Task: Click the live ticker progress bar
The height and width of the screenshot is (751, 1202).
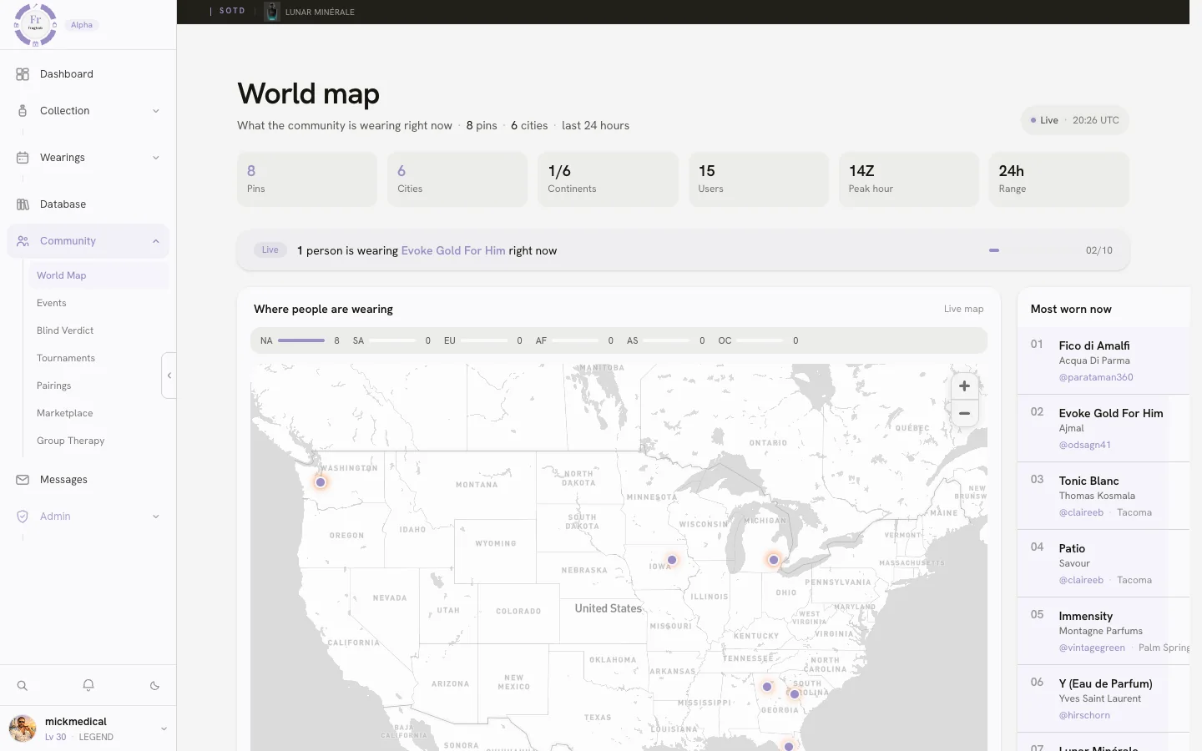Action: pyautogui.click(x=1033, y=250)
